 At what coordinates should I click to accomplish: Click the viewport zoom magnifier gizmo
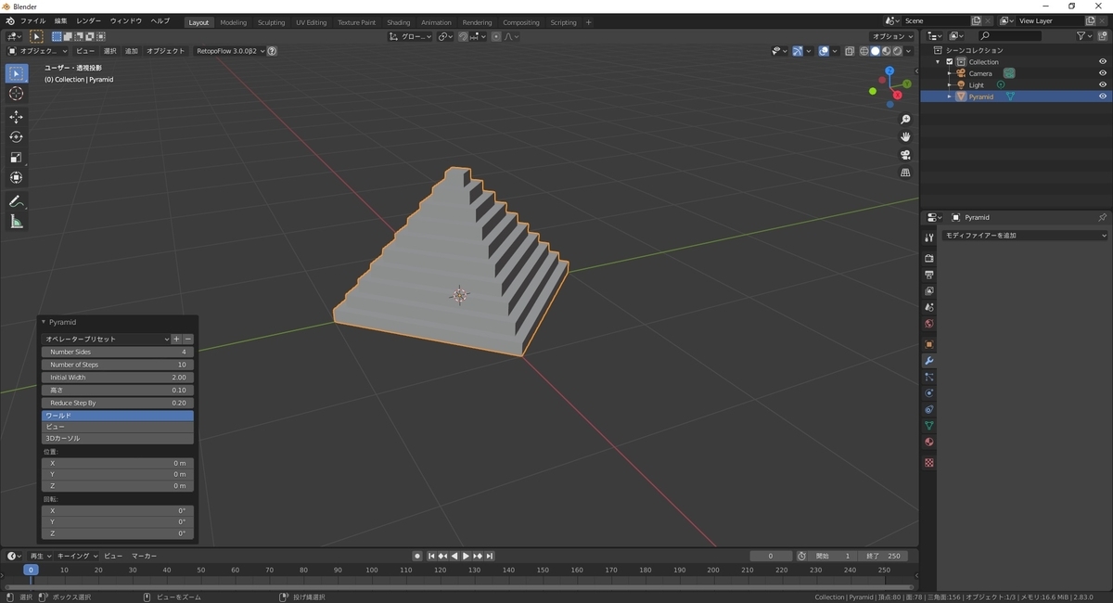[x=906, y=120]
